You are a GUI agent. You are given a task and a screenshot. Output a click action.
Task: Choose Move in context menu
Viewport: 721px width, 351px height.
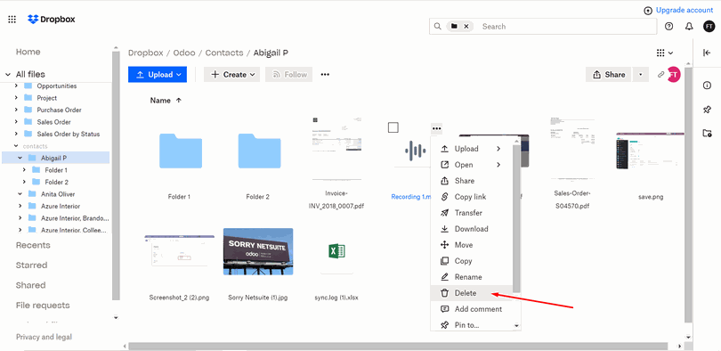pos(471,245)
